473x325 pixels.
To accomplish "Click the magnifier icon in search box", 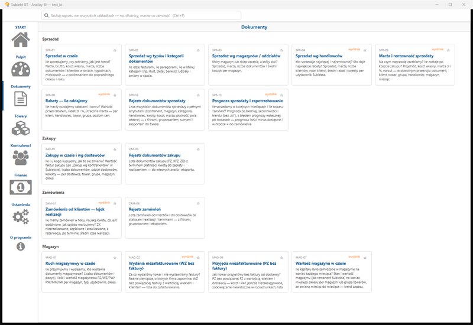I will click(47, 15).
